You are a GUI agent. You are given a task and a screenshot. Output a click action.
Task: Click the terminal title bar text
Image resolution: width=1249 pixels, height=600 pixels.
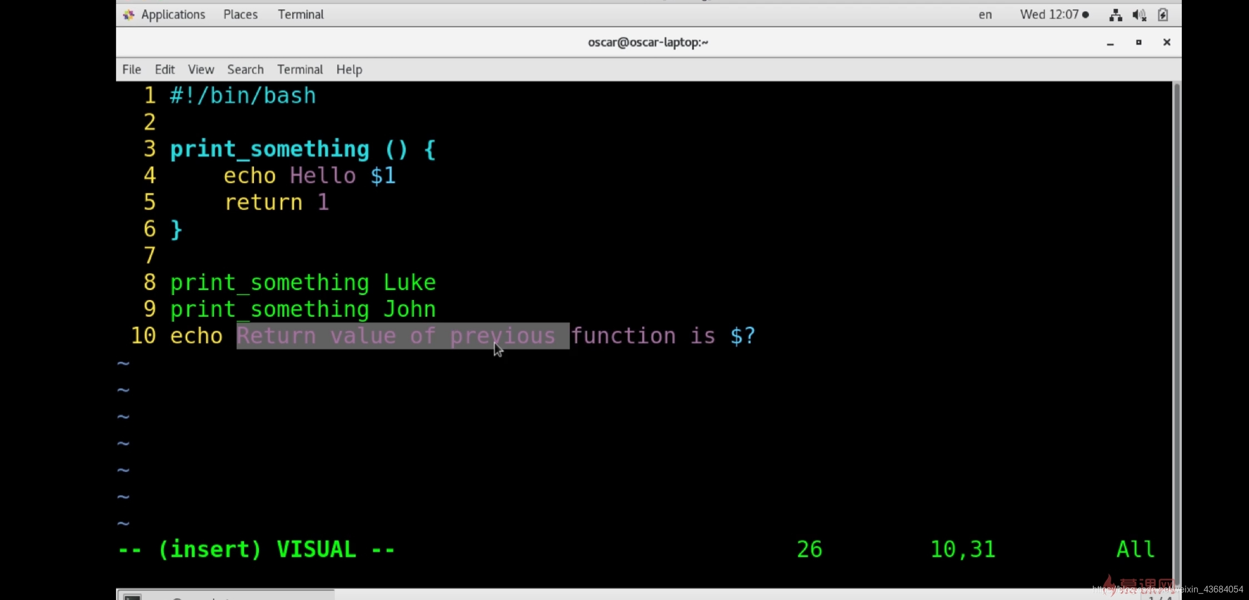pyautogui.click(x=648, y=42)
